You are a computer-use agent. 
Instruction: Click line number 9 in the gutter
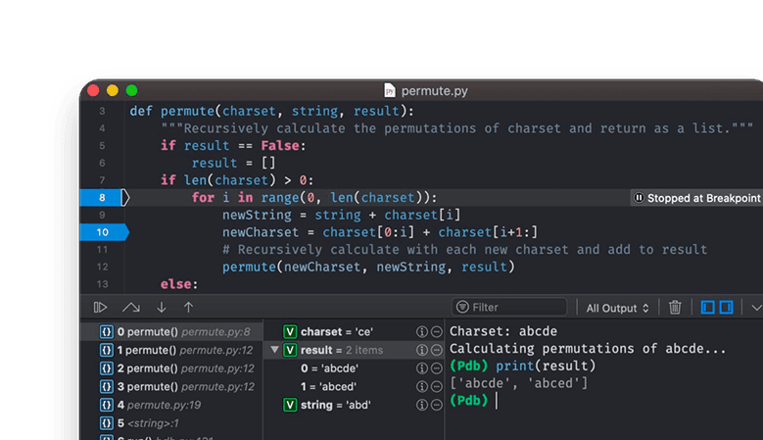[x=102, y=216]
